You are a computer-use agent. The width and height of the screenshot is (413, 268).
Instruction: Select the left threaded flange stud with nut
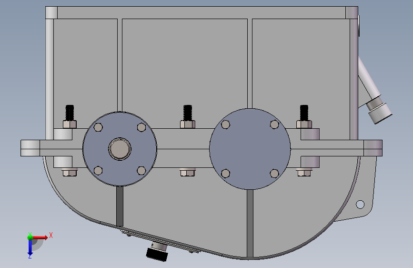[x=70, y=116]
